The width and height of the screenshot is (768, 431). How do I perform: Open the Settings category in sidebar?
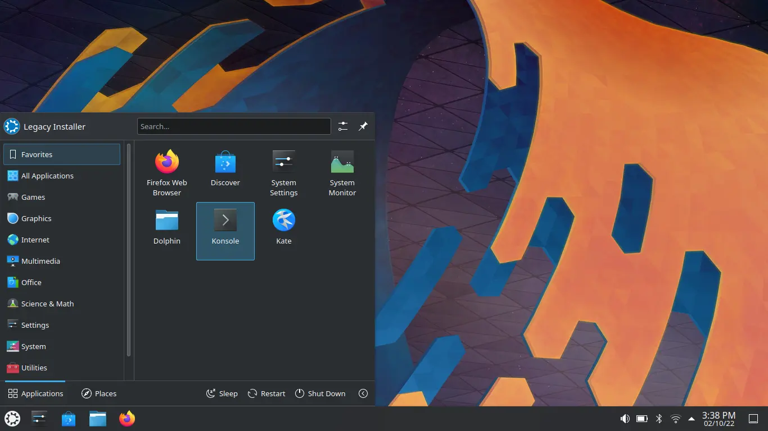(62, 325)
